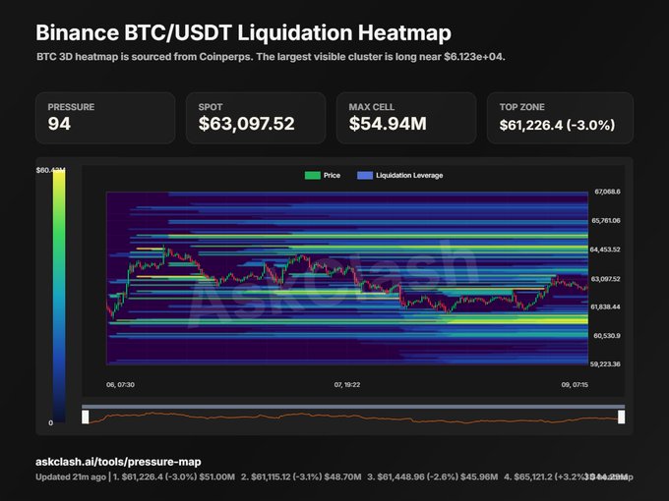
Task: Click the left handle of the range slider
Action: tap(86, 417)
